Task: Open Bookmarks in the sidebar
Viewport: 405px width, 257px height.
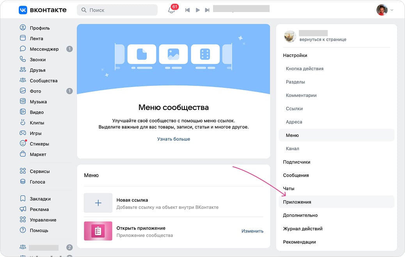Action: click(x=40, y=199)
